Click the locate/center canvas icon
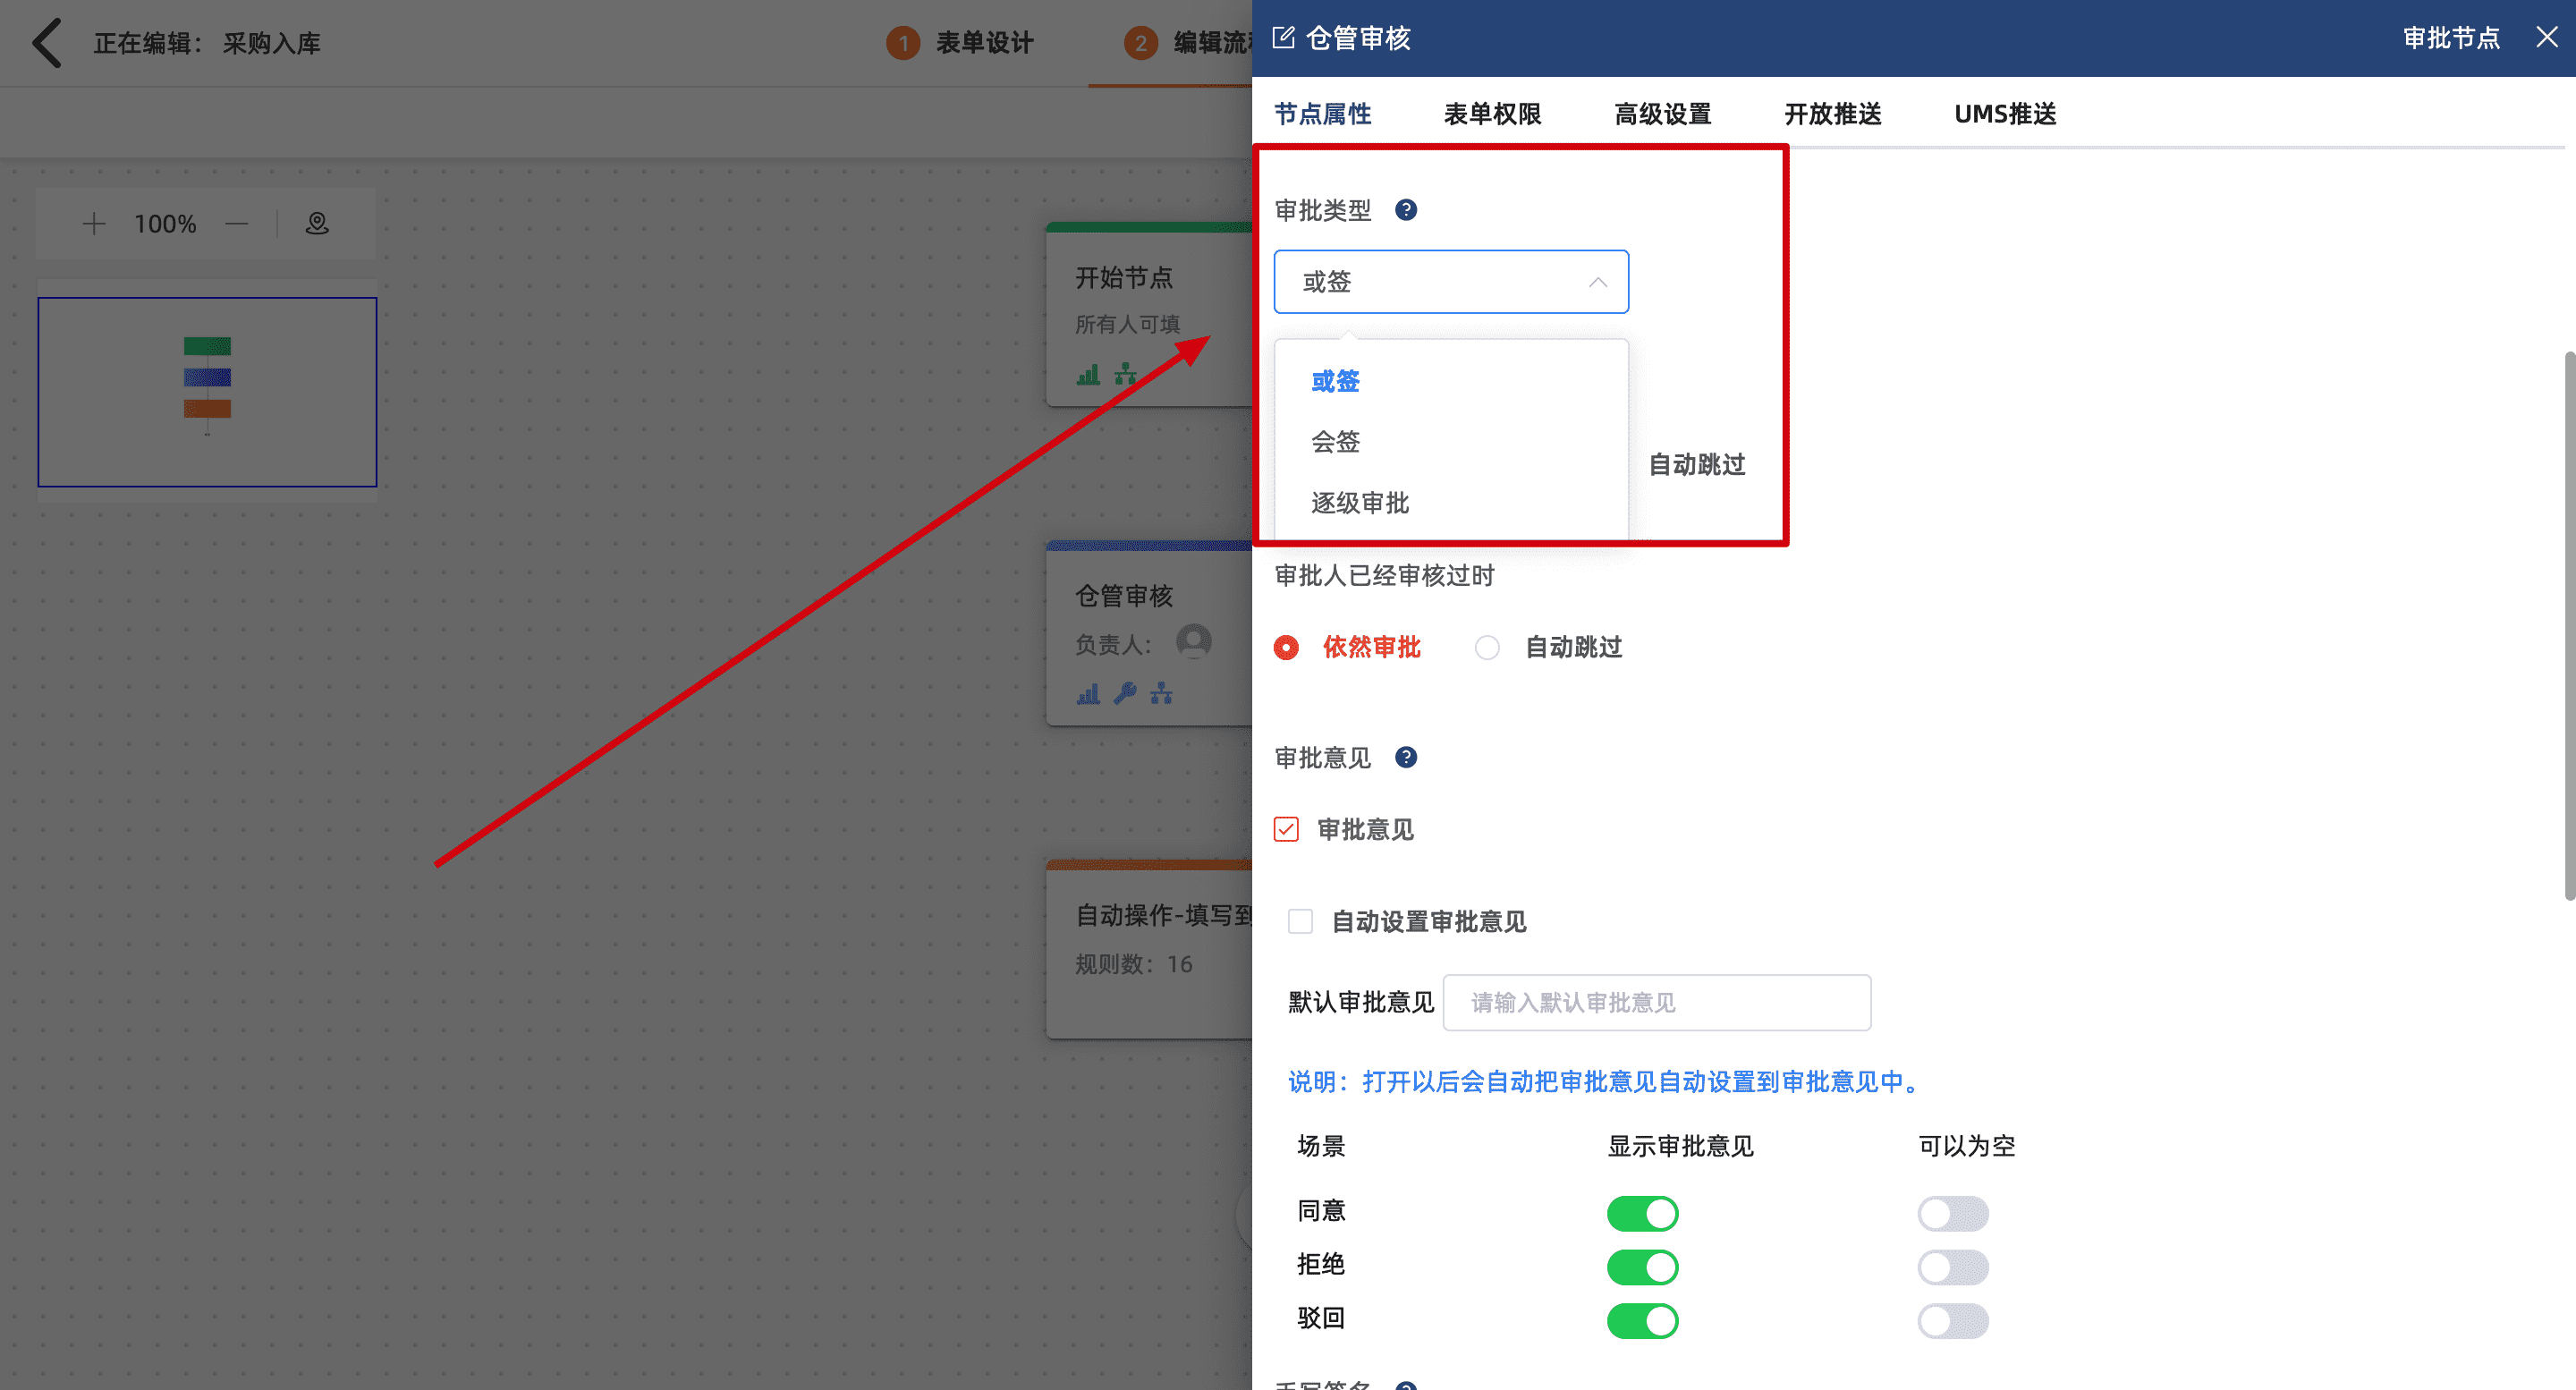This screenshot has width=2576, height=1390. pyautogui.click(x=317, y=223)
